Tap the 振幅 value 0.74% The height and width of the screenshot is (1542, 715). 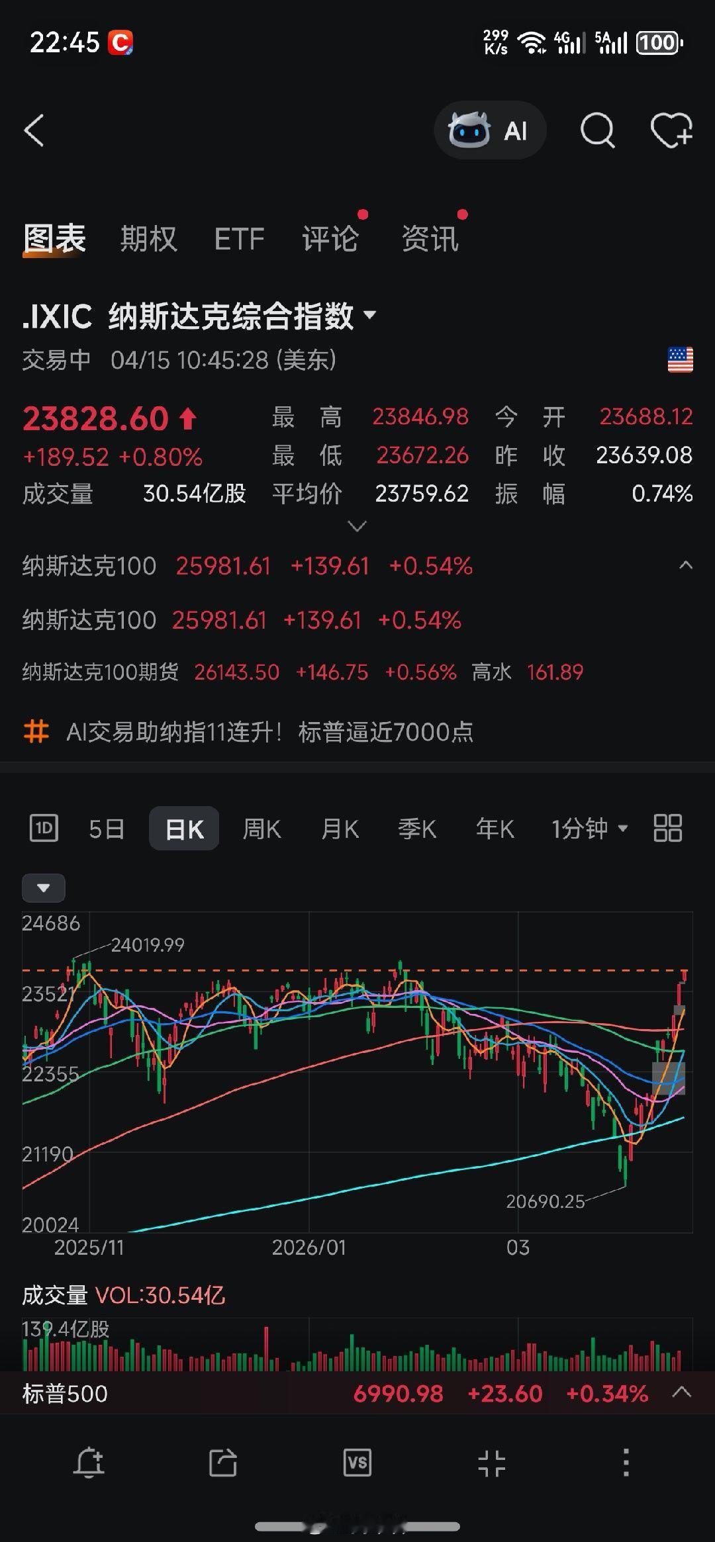pos(662,494)
